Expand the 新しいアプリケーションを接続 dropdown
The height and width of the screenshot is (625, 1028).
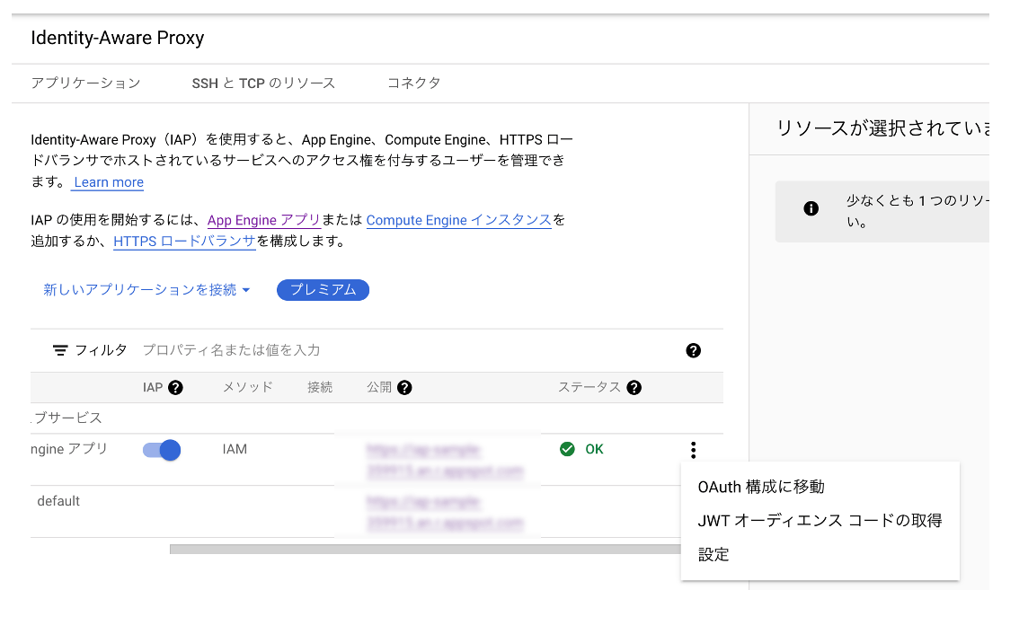(146, 289)
